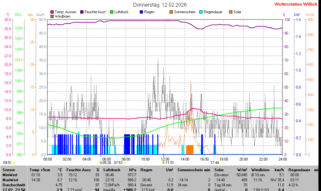Click the yellow sun icon beside 07:53

click(x=125, y=163)
